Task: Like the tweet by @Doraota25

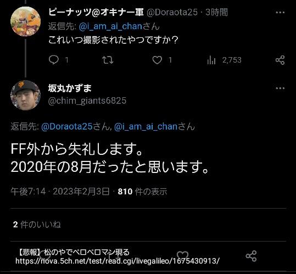Action: 157,60
